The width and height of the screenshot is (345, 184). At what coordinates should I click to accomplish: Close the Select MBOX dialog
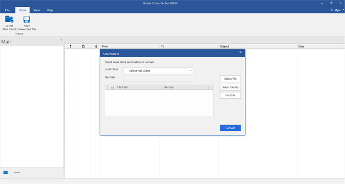click(x=240, y=52)
